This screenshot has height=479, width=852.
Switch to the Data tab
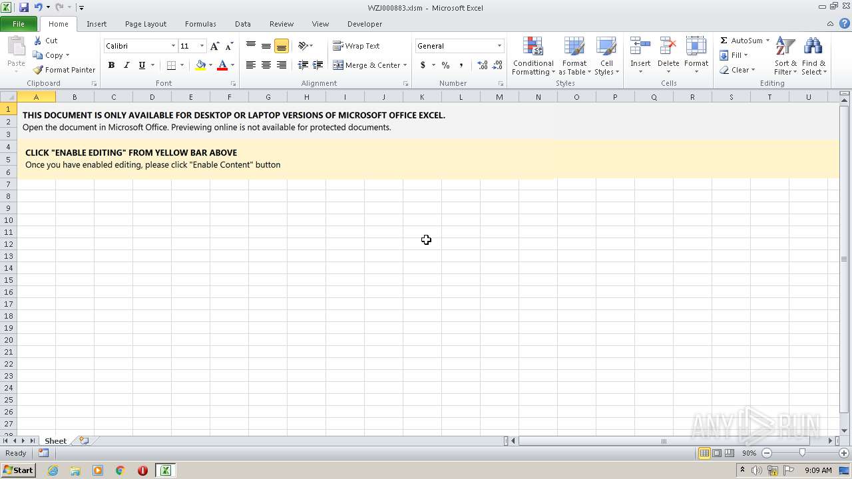[243, 24]
